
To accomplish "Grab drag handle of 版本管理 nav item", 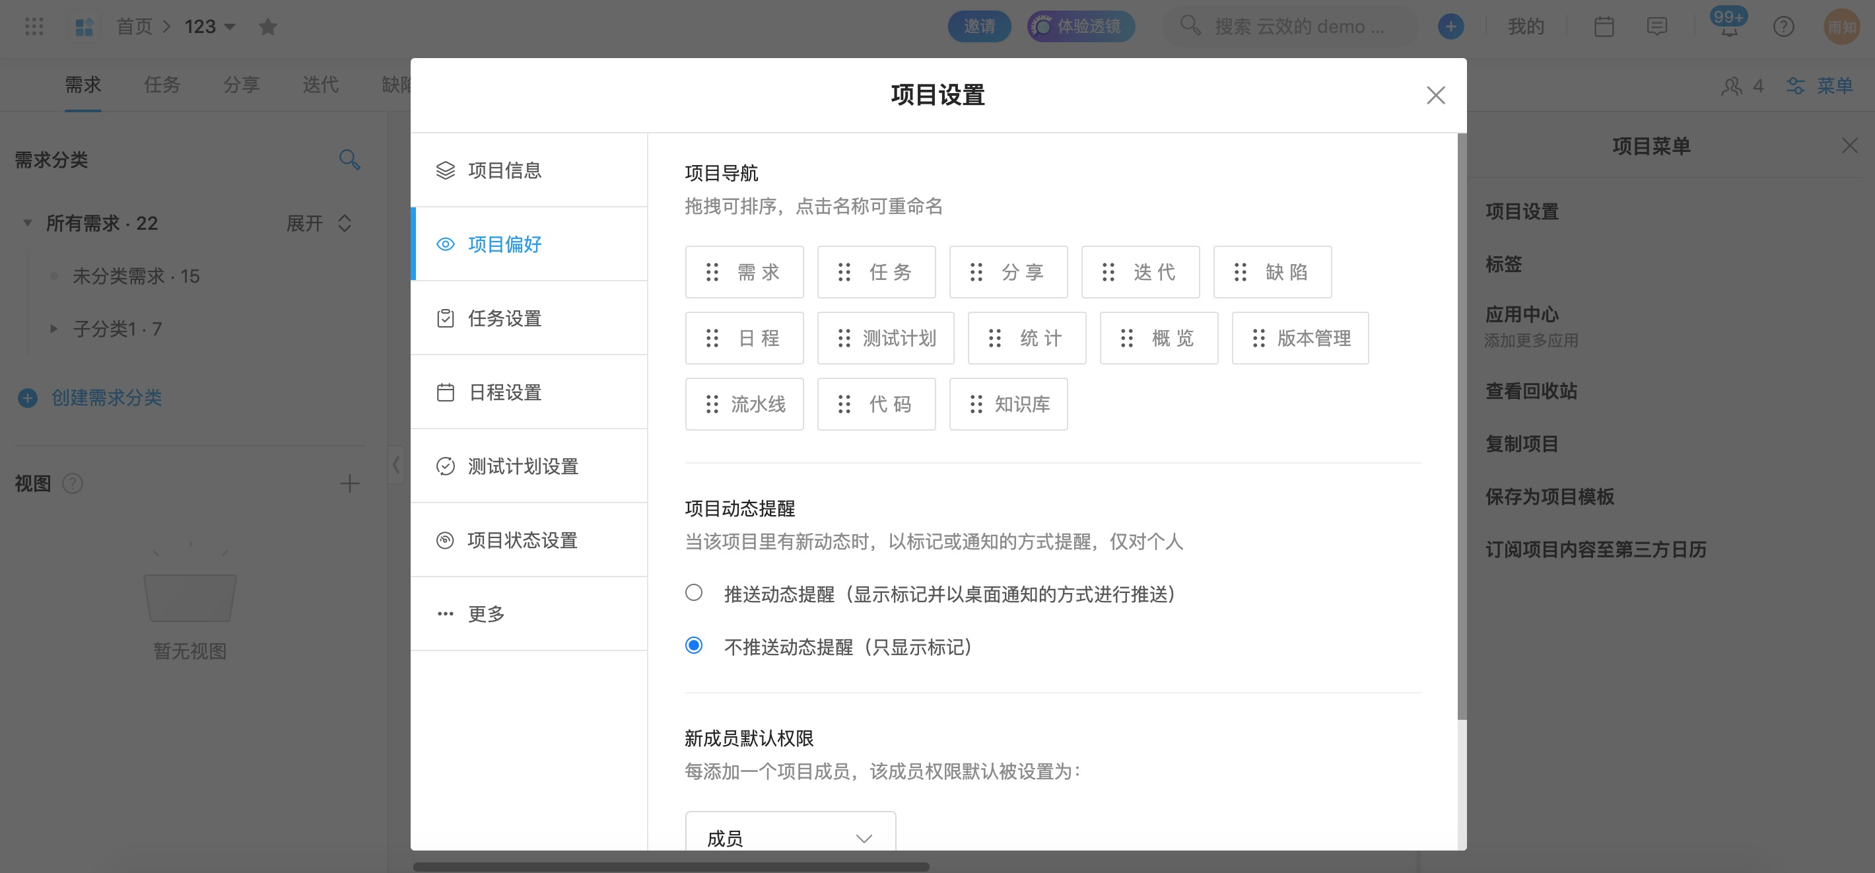I will tap(1258, 339).
